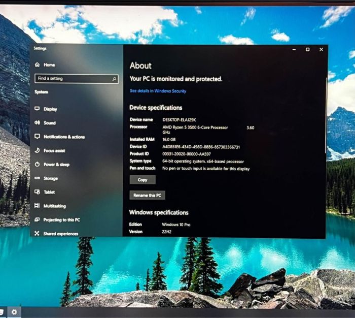The width and height of the screenshot is (355, 318).
Task: Maximize the Settings window
Action: [x=307, y=49]
